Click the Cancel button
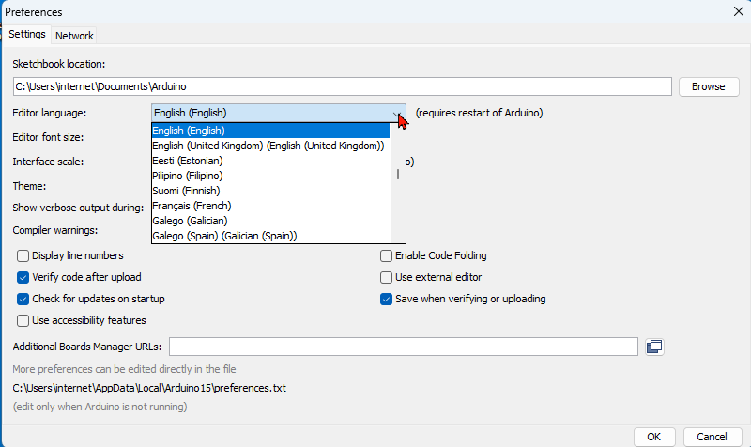The height and width of the screenshot is (447, 751). pyautogui.click(x=705, y=437)
